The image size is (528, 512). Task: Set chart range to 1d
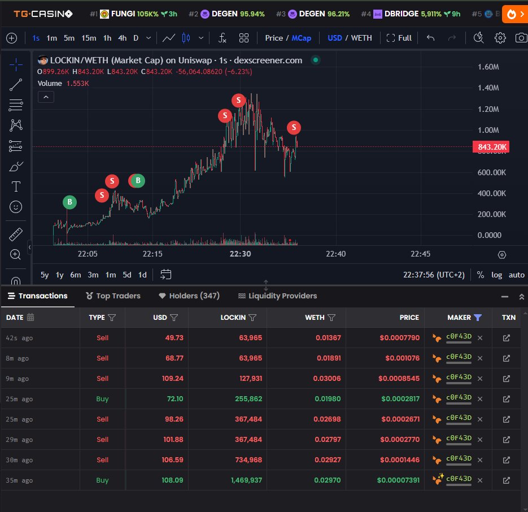[142, 275]
